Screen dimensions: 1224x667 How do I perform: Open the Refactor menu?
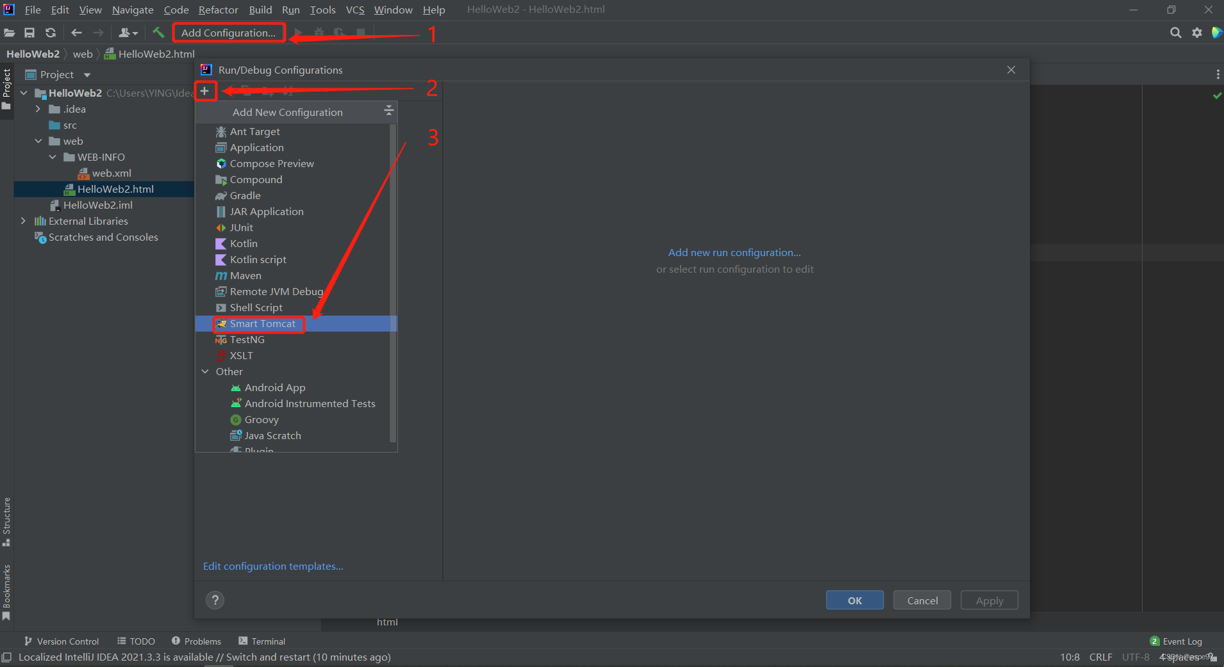218,10
